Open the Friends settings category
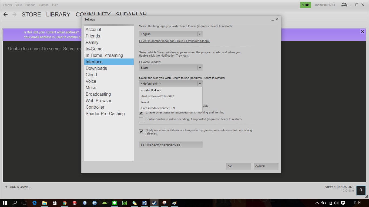369x207 pixels. (x=109, y=36)
